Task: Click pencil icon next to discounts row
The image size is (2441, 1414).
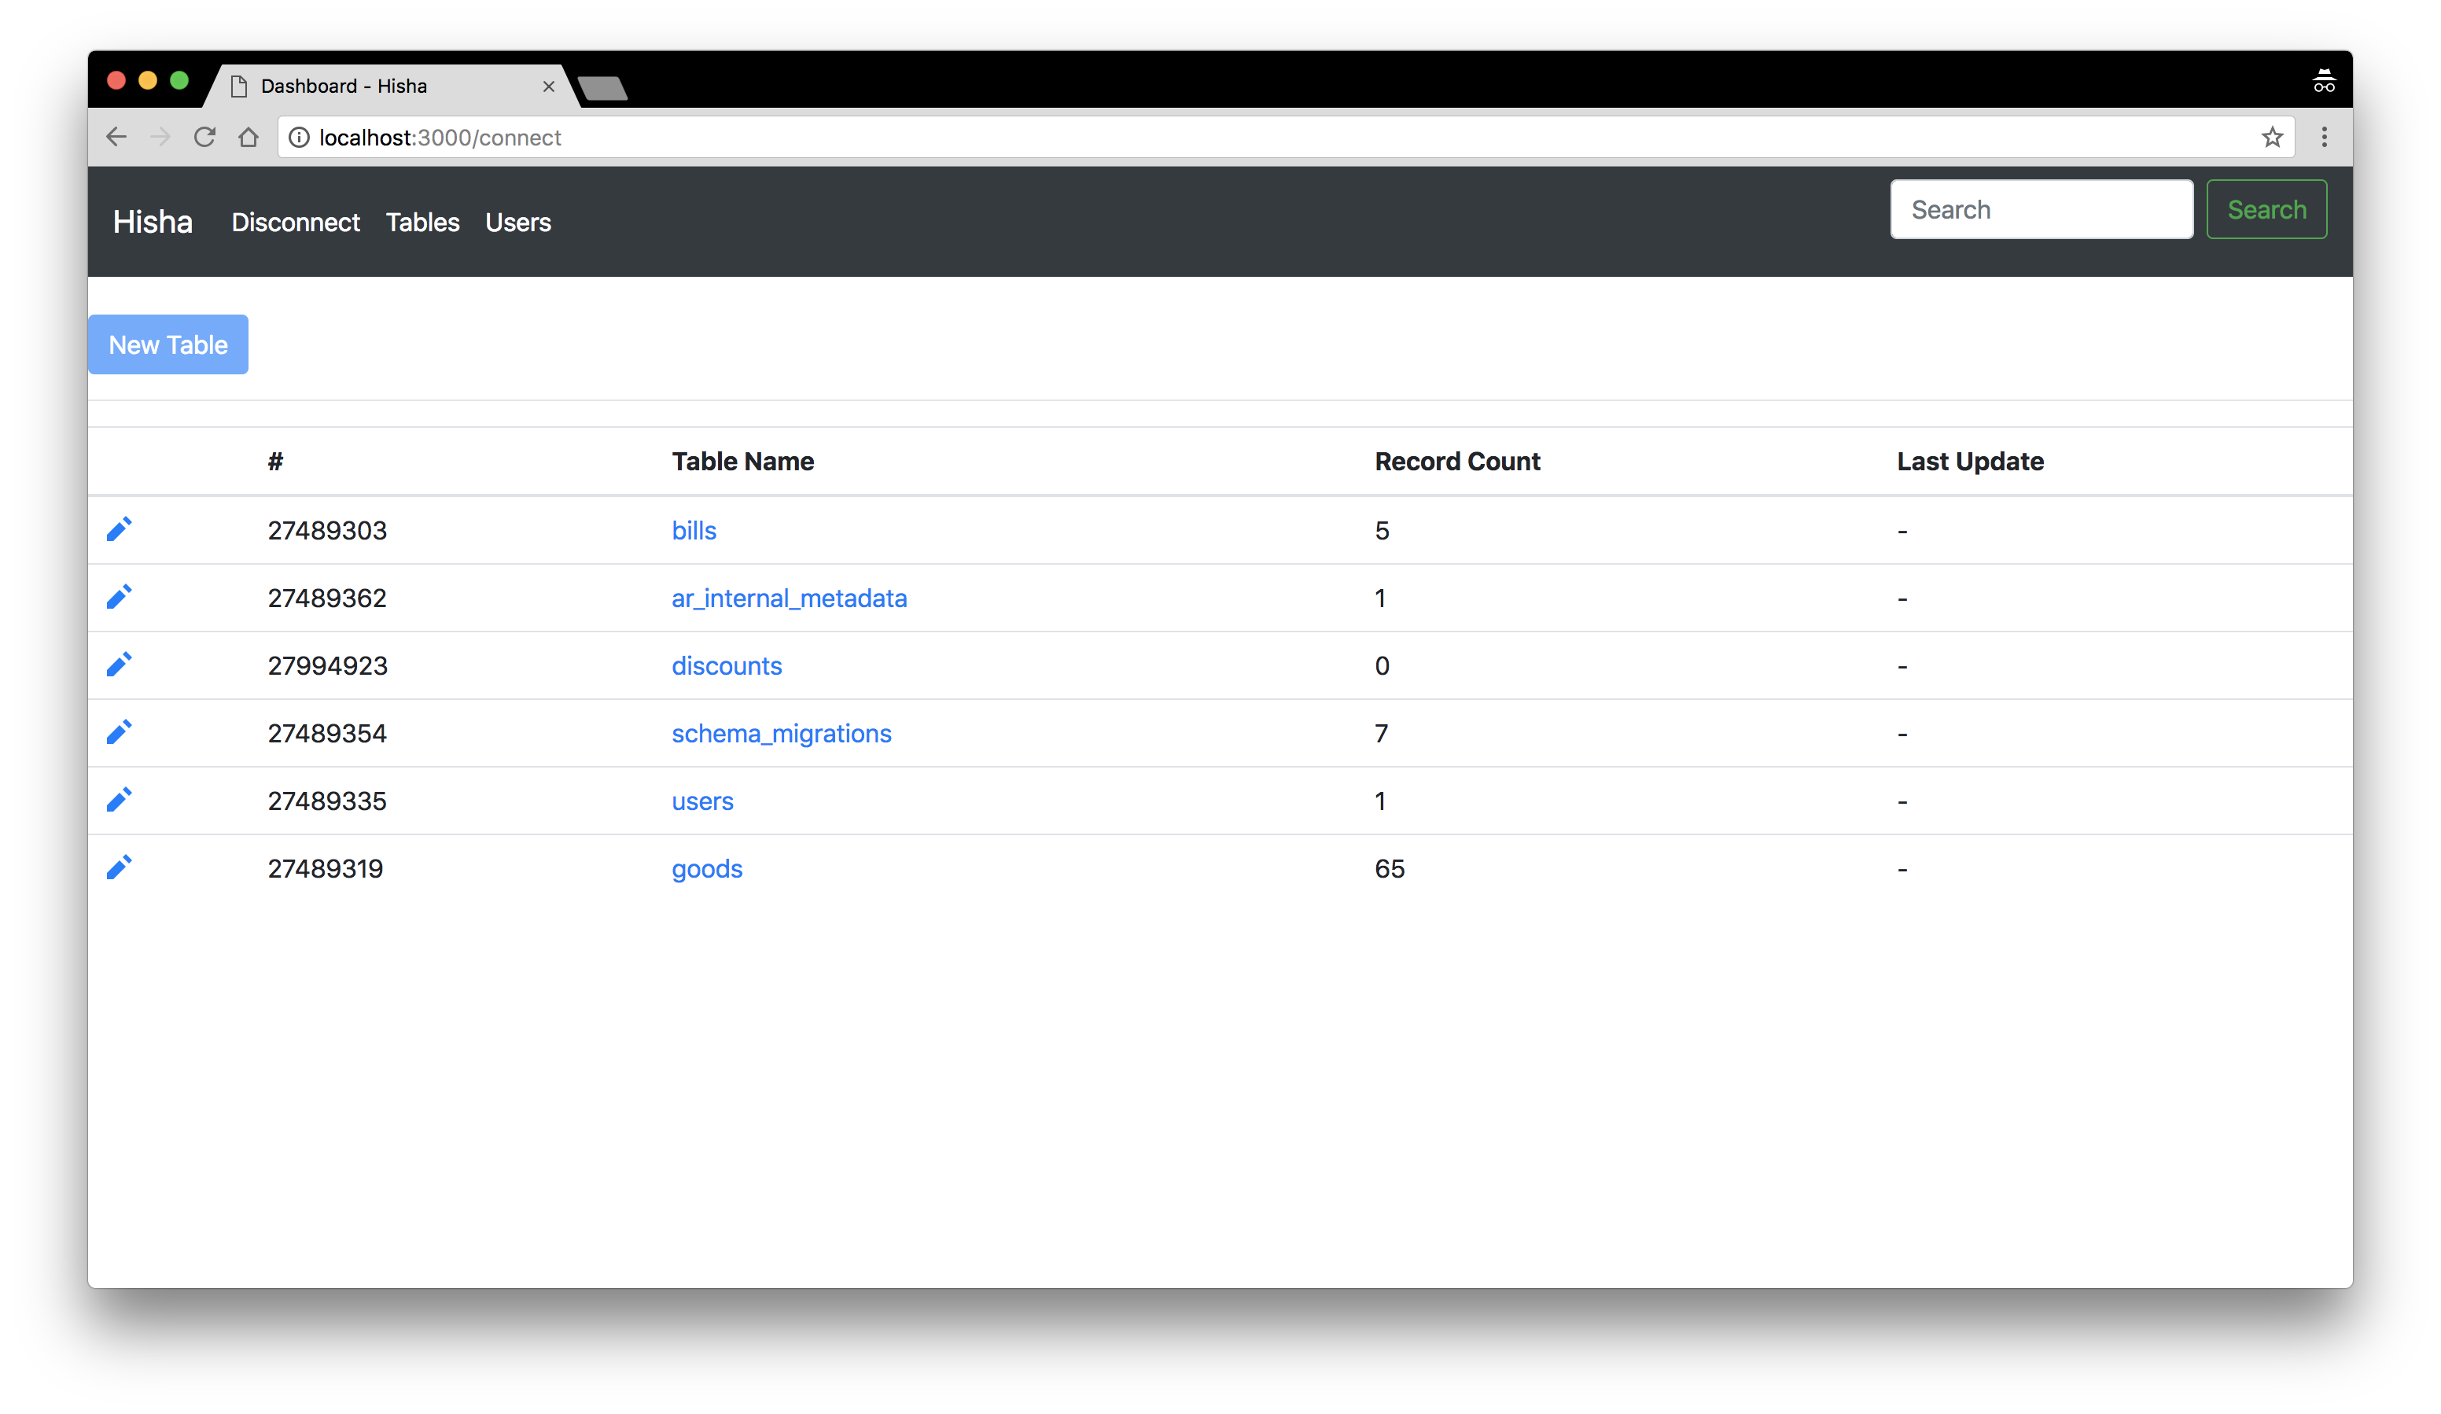Action: [120, 665]
